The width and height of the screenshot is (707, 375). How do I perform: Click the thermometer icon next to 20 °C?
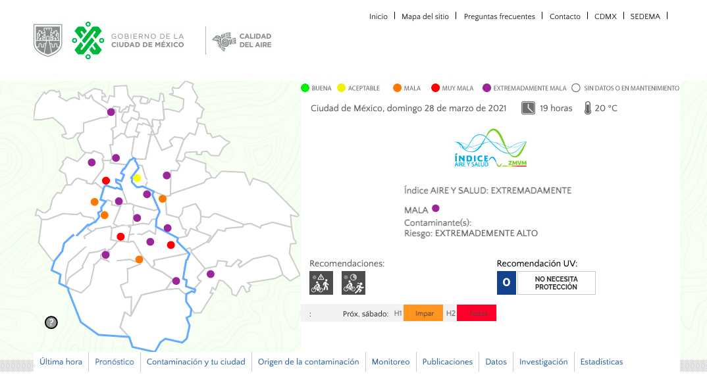click(x=587, y=108)
